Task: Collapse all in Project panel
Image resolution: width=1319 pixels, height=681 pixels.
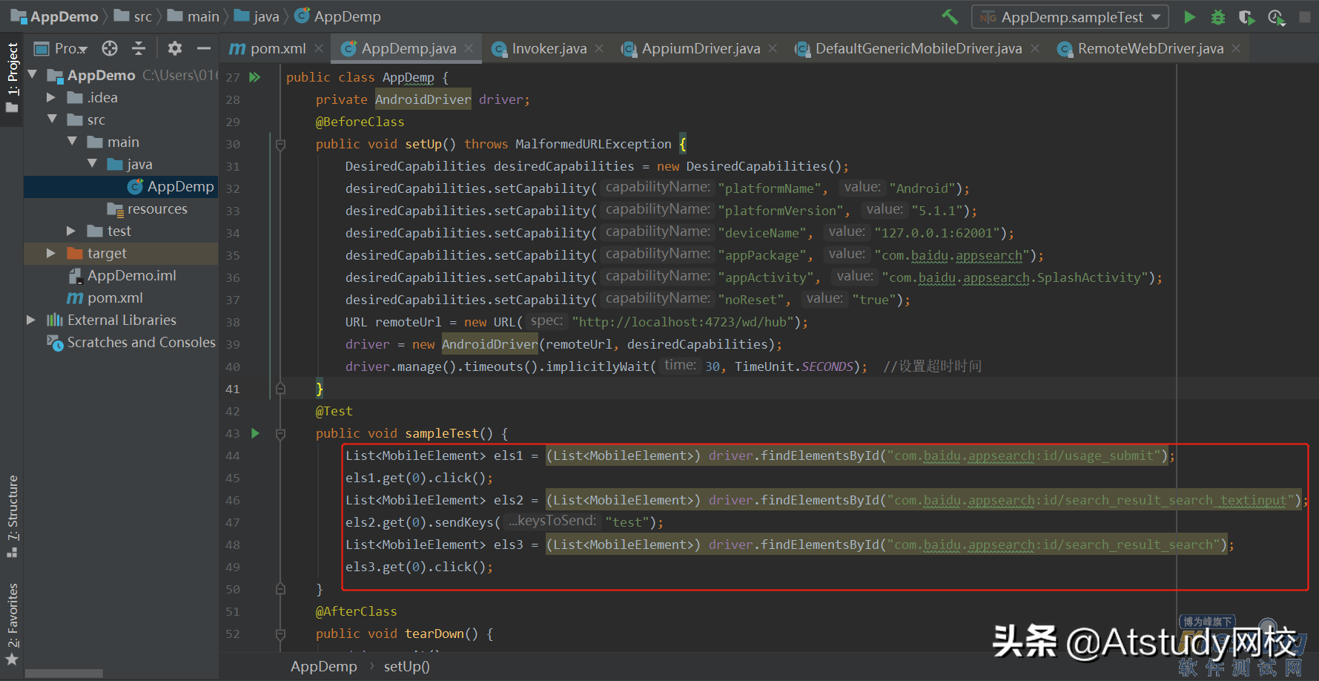Action: pos(139,48)
